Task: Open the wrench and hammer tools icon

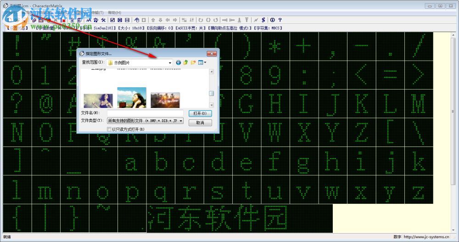Action: coord(103,20)
